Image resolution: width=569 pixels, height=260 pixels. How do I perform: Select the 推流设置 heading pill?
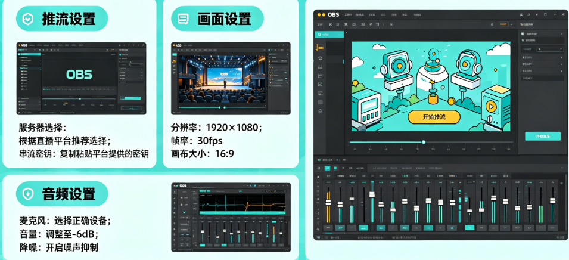tap(62, 18)
